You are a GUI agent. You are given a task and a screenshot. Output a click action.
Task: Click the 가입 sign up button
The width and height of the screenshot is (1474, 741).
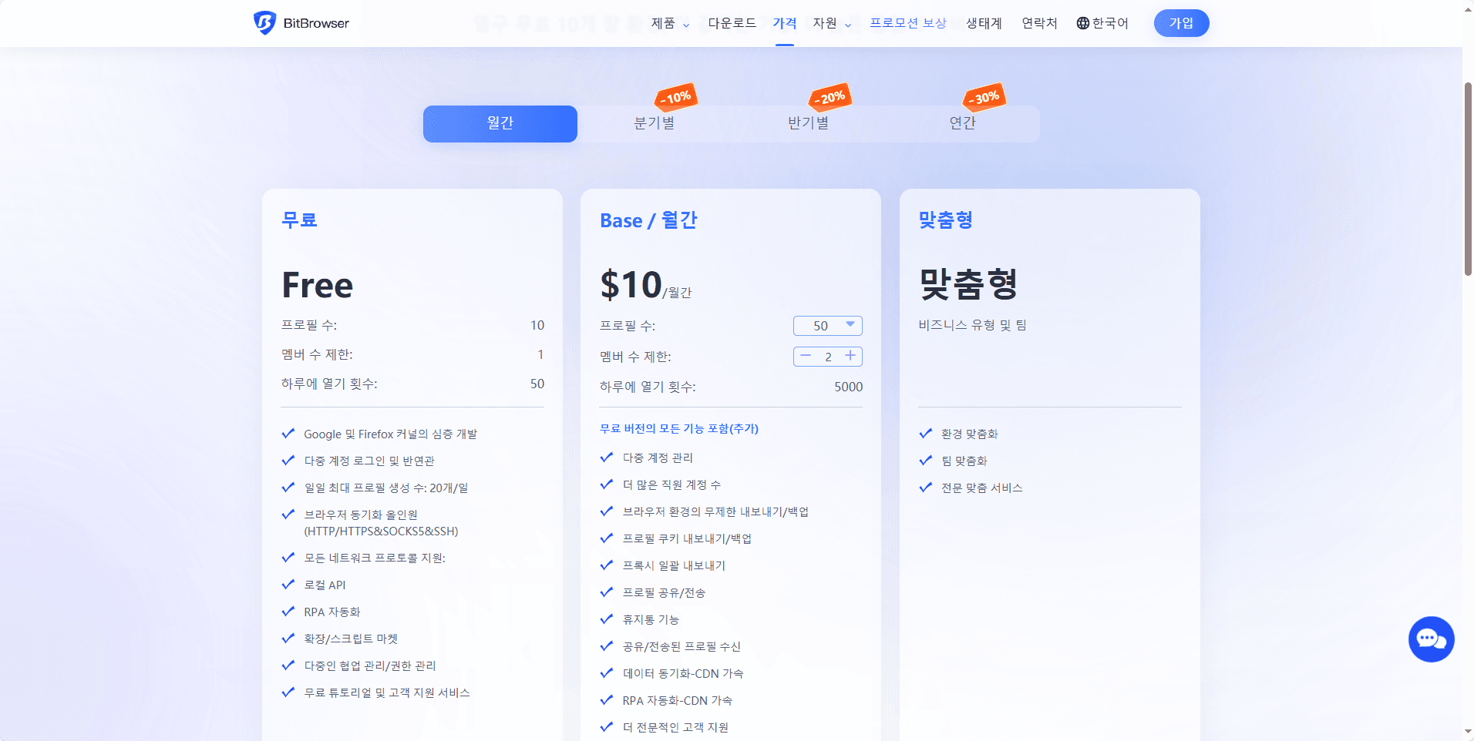click(x=1181, y=23)
